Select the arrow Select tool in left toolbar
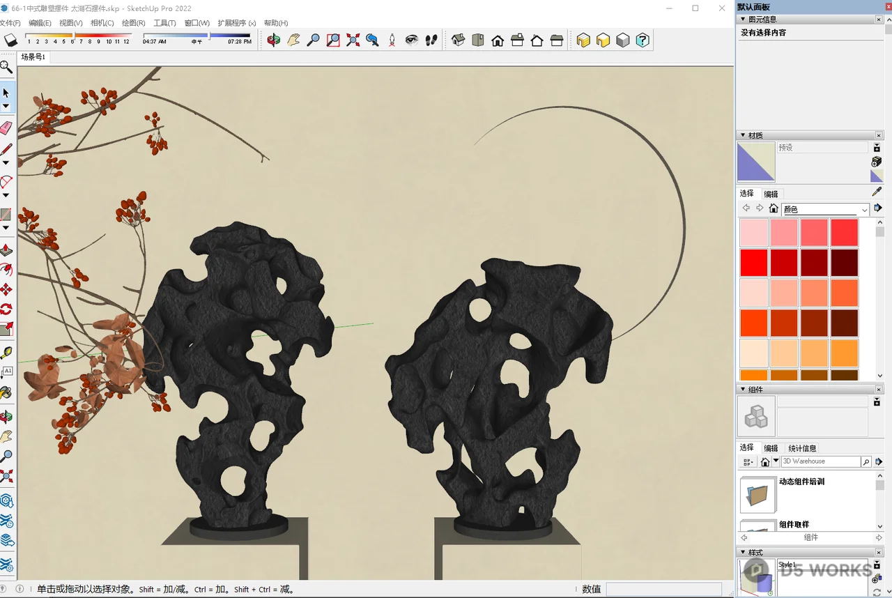 [x=6, y=93]
